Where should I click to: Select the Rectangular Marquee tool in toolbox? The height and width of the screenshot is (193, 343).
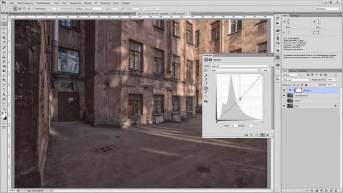[4, 24]
